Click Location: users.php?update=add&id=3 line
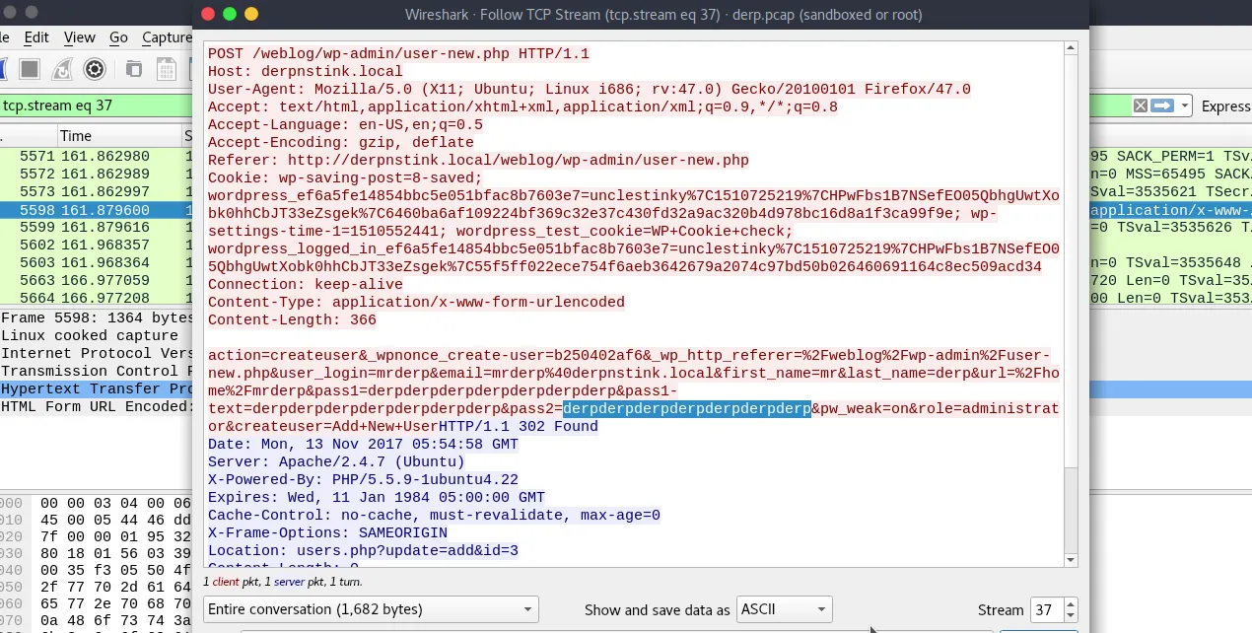Image resolution: width=1252 pixels, height=633 pixels. coord(363,550)
